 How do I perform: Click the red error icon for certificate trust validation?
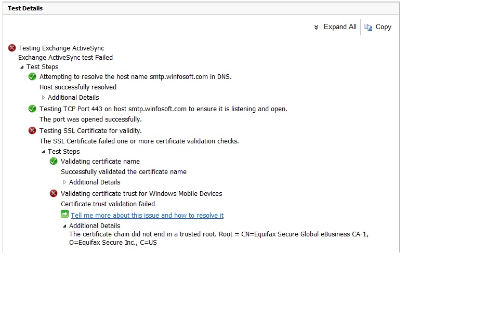54,193
